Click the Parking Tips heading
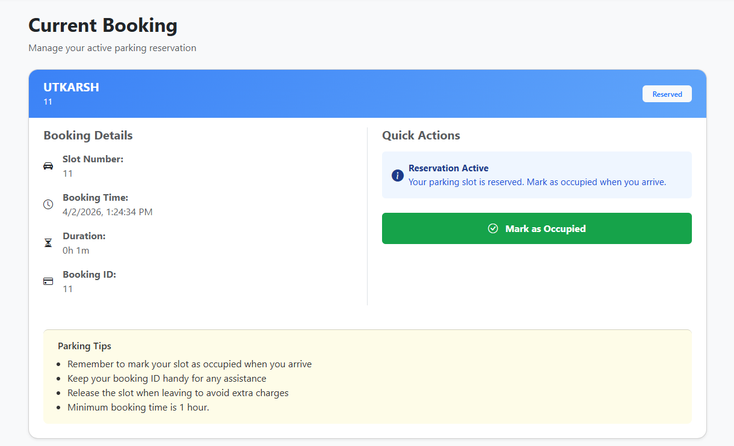This screenshot has height=446, width=734. click(84, 346)
